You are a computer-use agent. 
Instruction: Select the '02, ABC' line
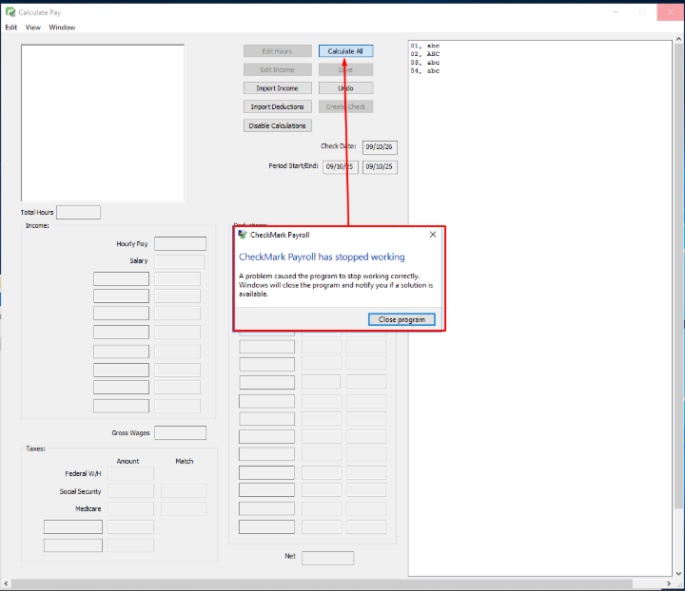tap(425, 54)
